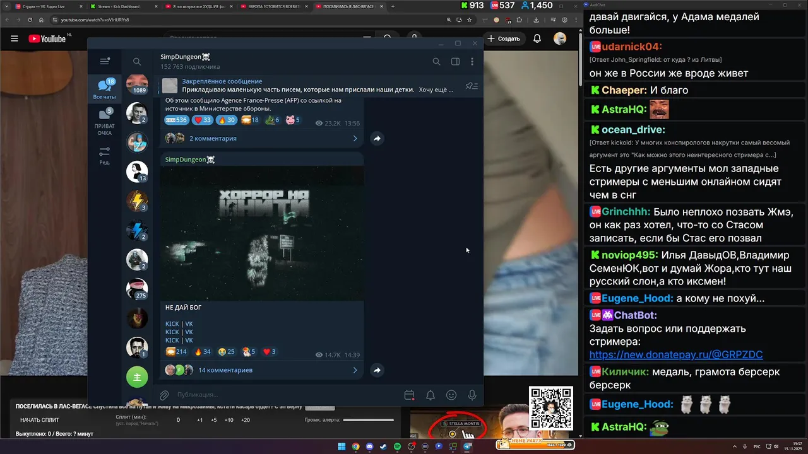The image size is (808, 454).
Task: Toggle the Telegram right side panel
Action: [x=455, y=61]
